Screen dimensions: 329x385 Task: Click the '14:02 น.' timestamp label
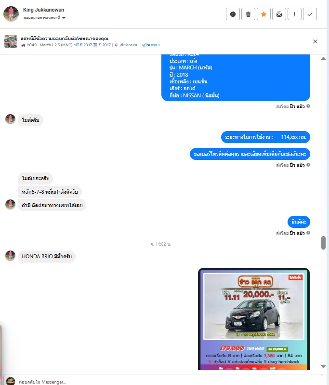coord(161,244)
